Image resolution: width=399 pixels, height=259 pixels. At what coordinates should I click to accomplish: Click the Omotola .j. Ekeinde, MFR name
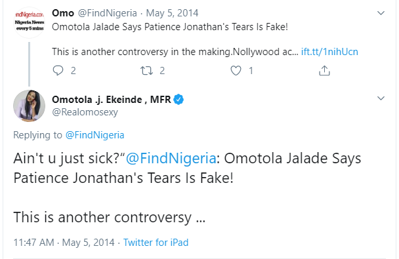(112, 100)
